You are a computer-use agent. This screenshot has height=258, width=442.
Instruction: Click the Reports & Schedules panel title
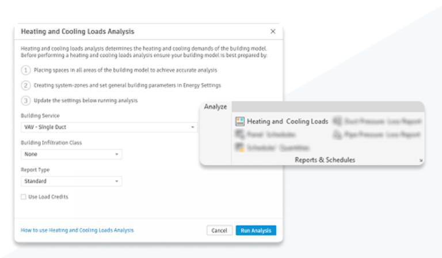pos(325,160)
